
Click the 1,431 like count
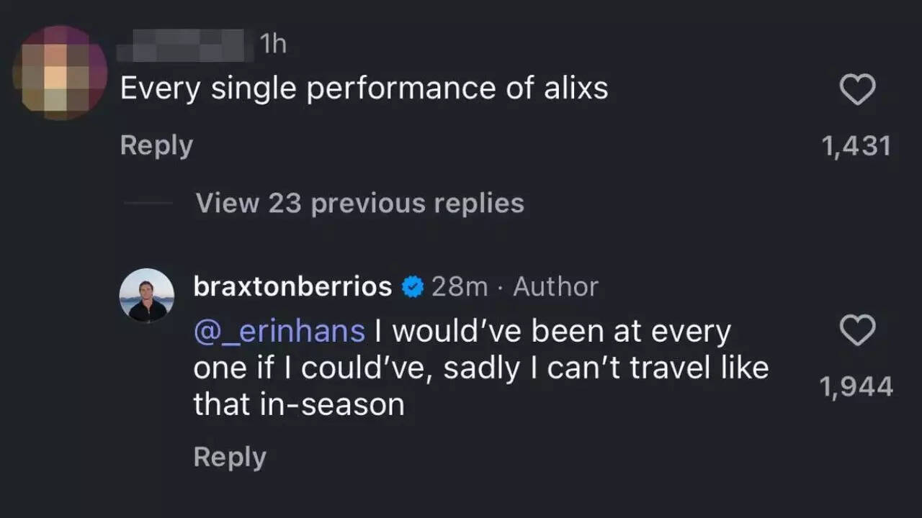[857, 145]
